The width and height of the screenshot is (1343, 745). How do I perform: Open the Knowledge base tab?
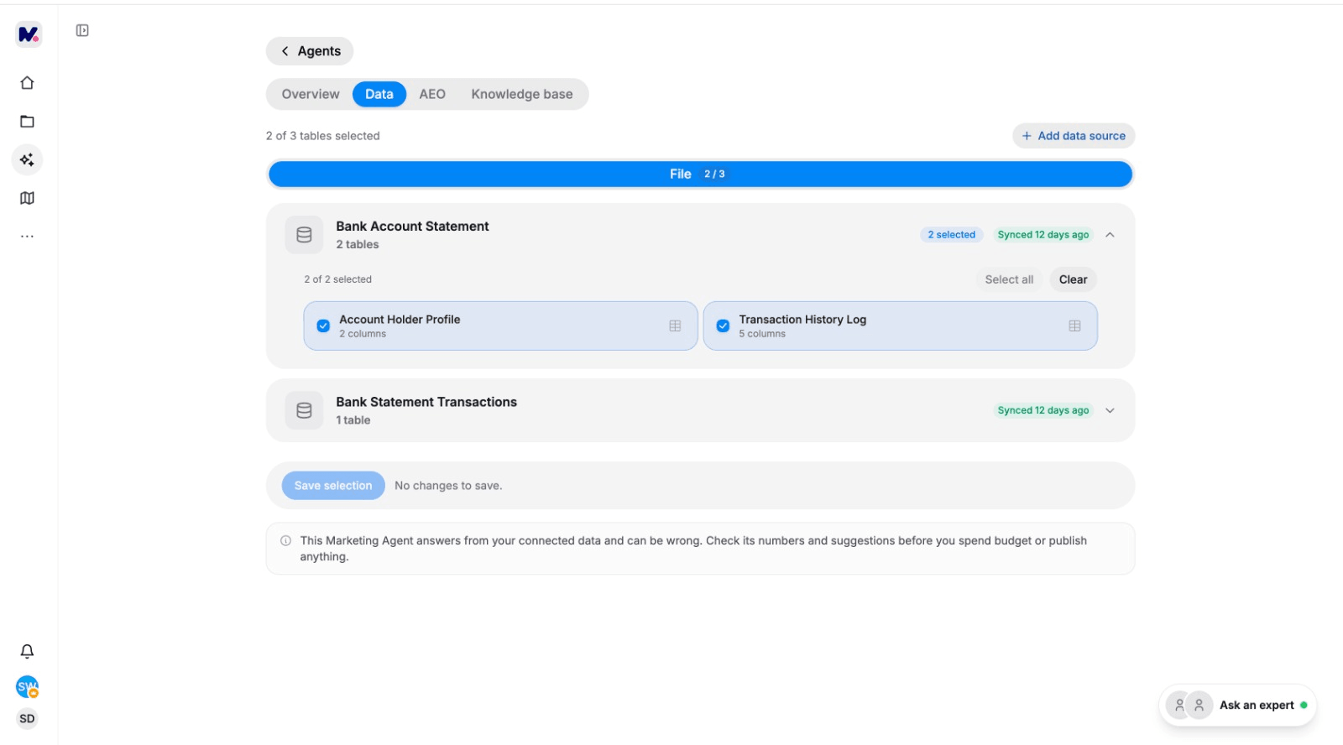point(522,94)
